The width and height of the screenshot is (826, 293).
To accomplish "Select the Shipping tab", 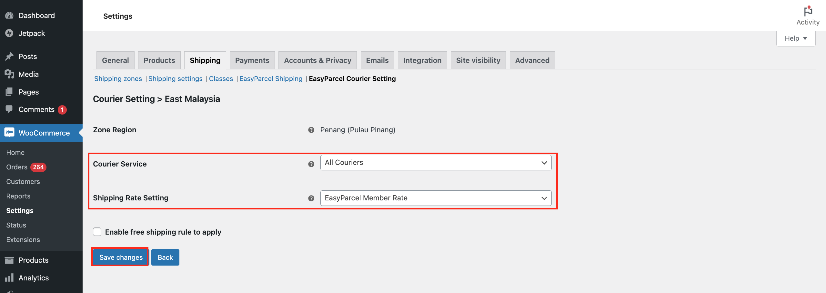I will pos(205,60).
